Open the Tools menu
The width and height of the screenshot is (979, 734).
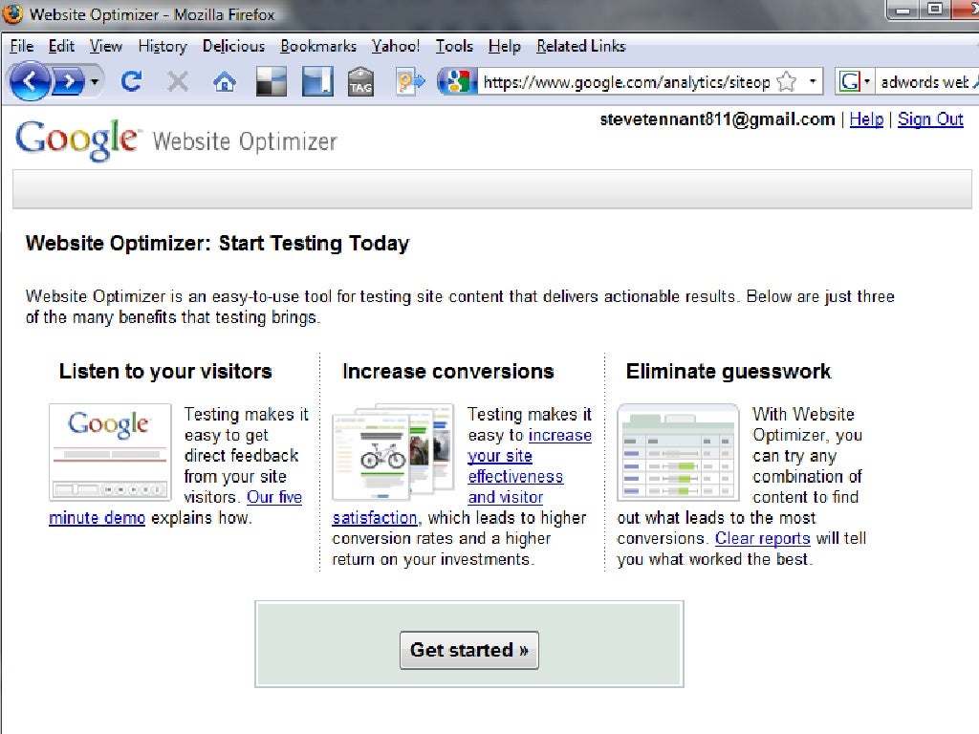454,46
